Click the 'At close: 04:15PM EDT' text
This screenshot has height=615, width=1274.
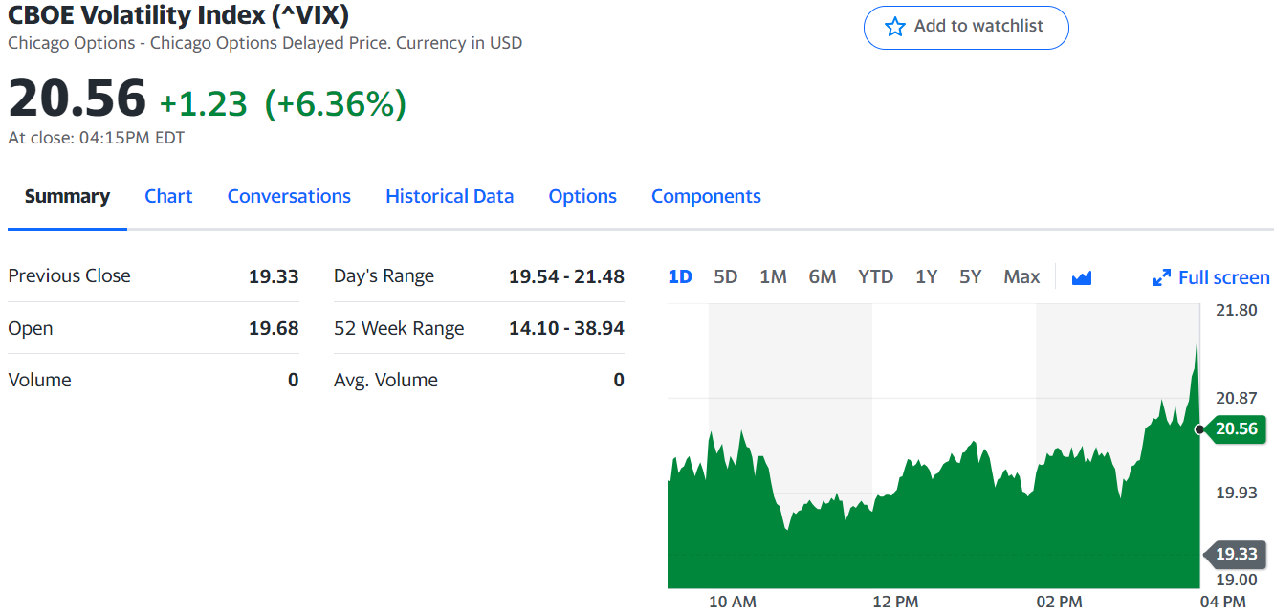[x=97, y=138]
